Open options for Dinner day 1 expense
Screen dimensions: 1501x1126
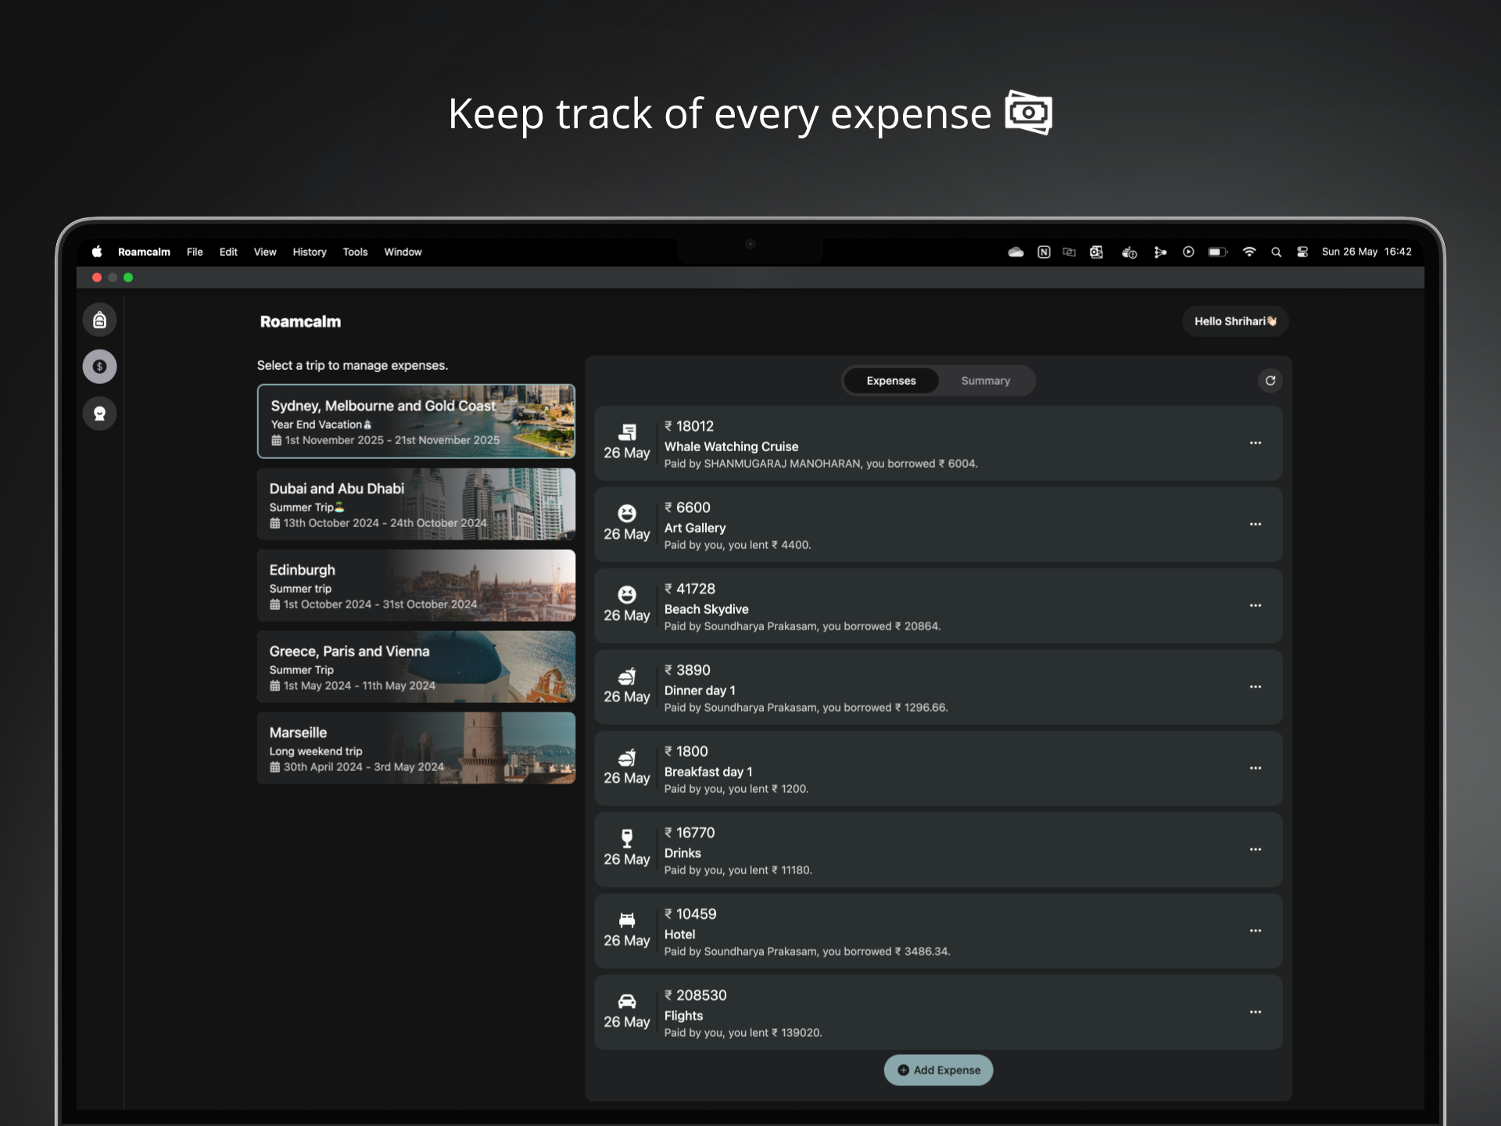[1256, 687]
